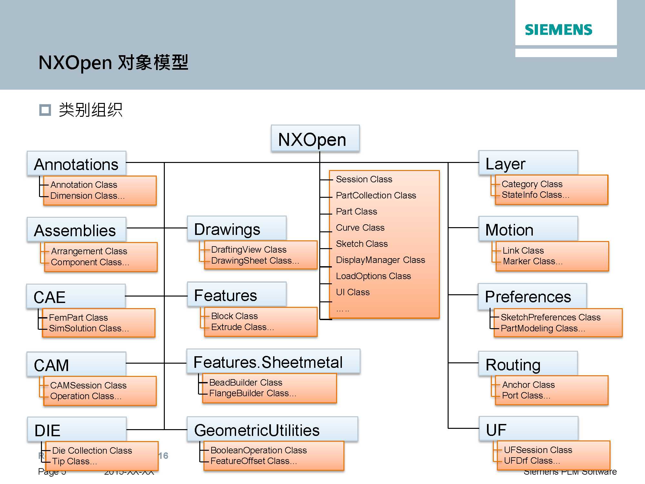Select the Assemblies namespace box
Screen dimensions: 645x484
[x=76, y=229]
